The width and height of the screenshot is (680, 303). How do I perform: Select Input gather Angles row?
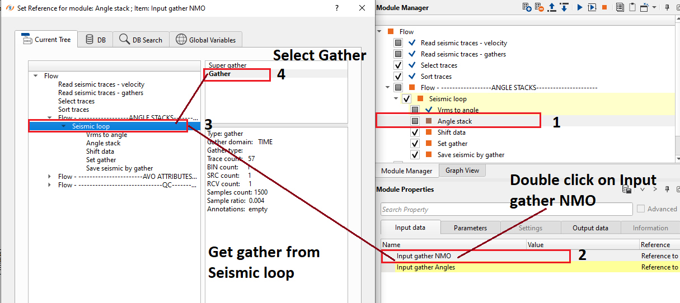point(426,267)
